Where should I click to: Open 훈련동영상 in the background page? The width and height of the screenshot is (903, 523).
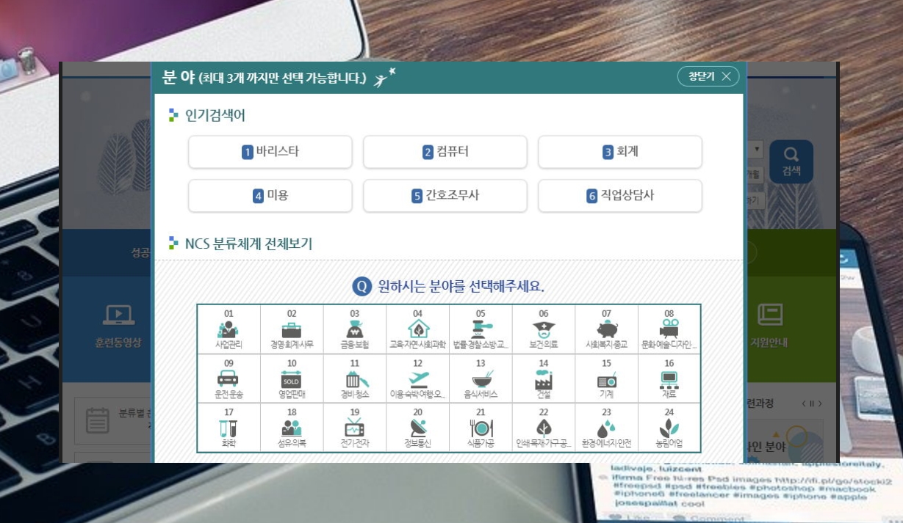click(118, 326)
